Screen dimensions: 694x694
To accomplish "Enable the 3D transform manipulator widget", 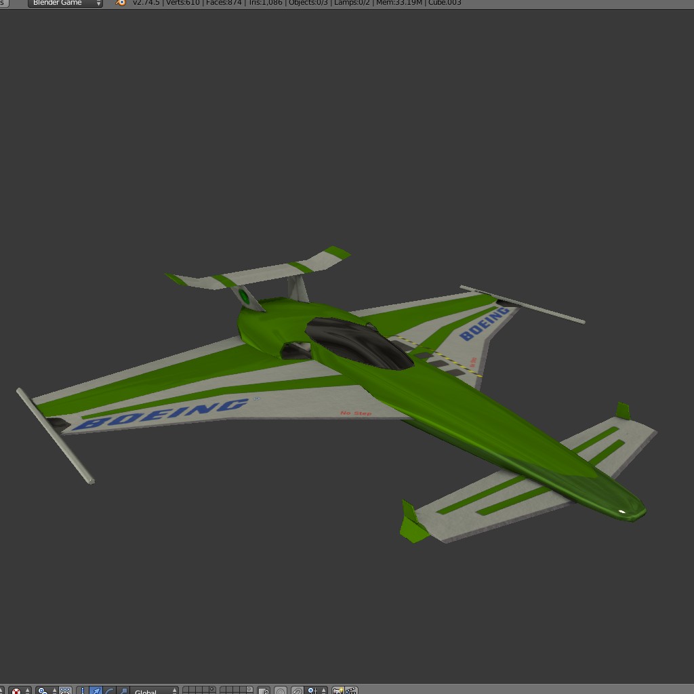I will tap(83, 690).
